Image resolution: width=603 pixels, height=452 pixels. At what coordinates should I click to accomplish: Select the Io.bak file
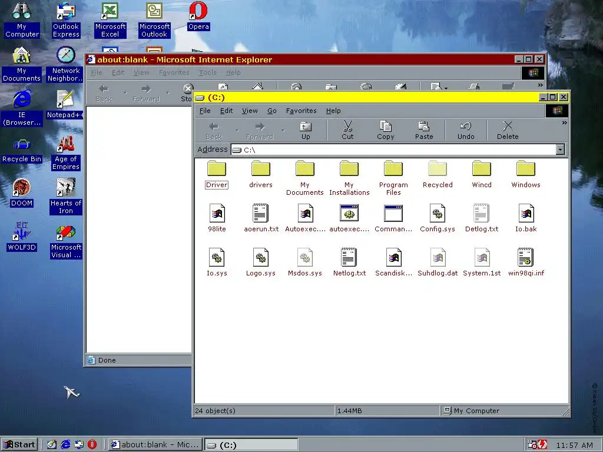tap(526, 218)
